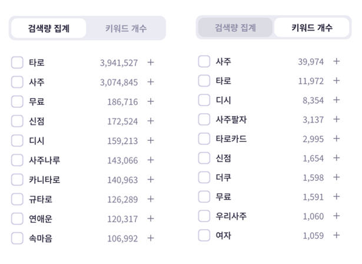Viewport: 362px width, 264px height.
Task: Tick the 연애운 checkbox
Action: (17, 219)
